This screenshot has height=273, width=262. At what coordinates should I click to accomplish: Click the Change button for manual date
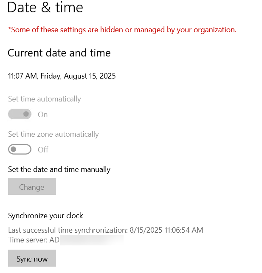click(32, 187)
